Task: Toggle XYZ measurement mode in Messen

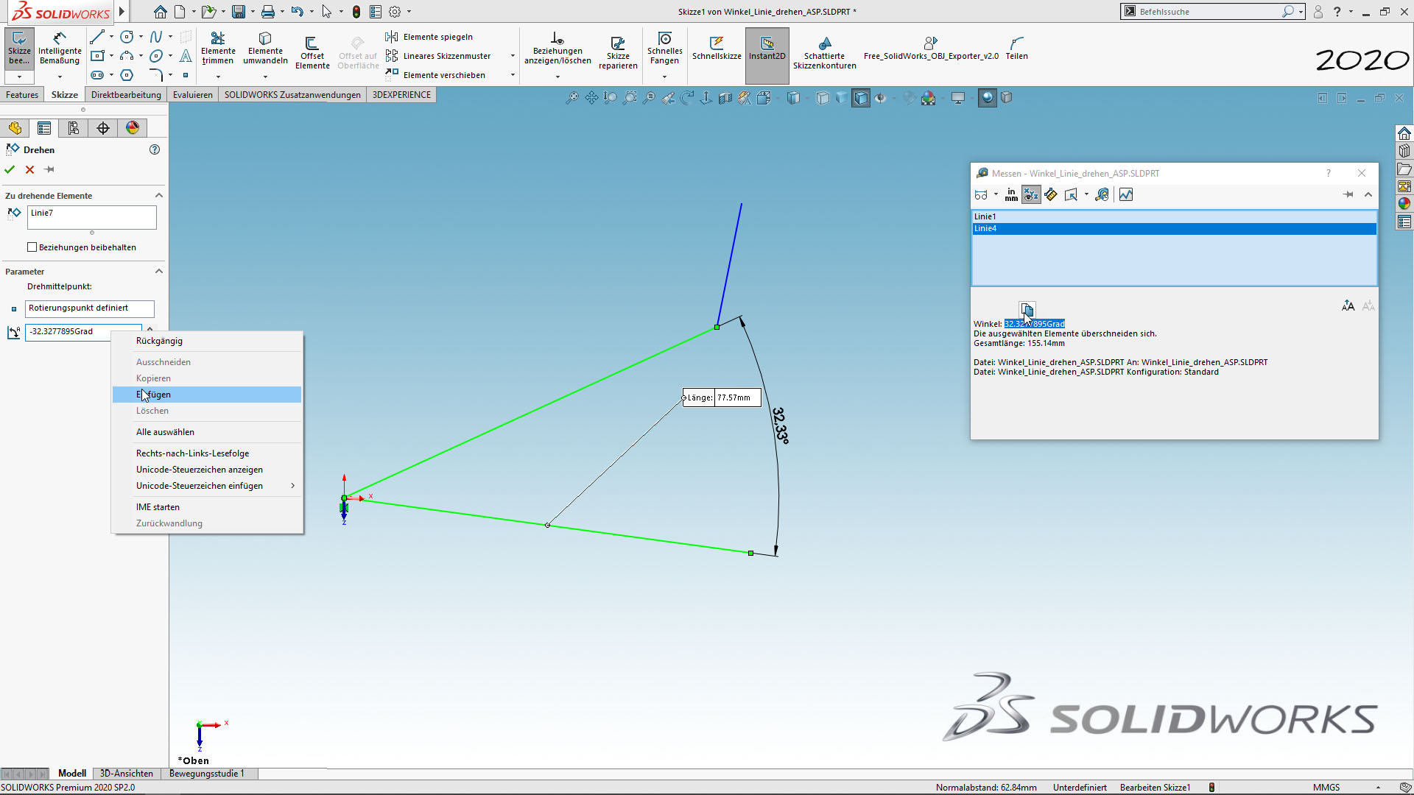Action: click(1031, 194)
